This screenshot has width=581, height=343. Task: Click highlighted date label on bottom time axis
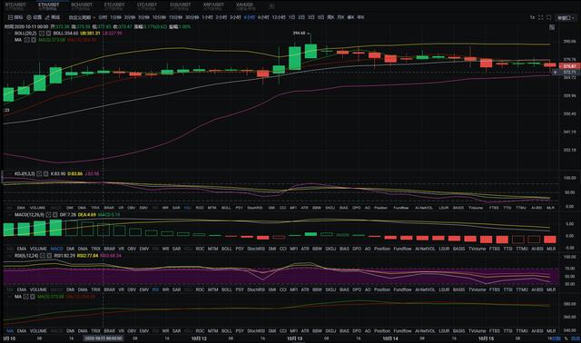point(103,338)
